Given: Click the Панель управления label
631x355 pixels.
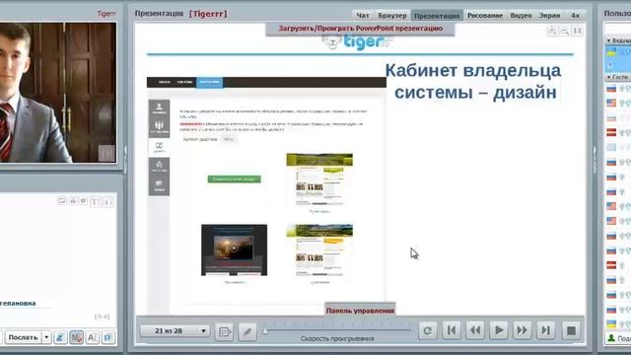Looking at the screenshot, I should (360, 311).
